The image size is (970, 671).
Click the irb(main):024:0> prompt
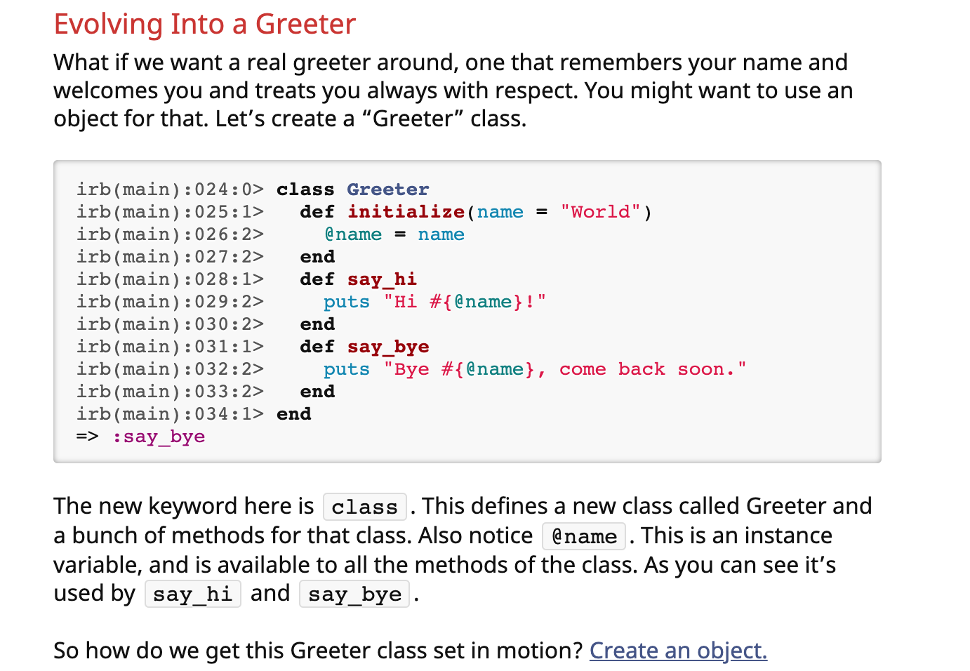click(171, 190)
